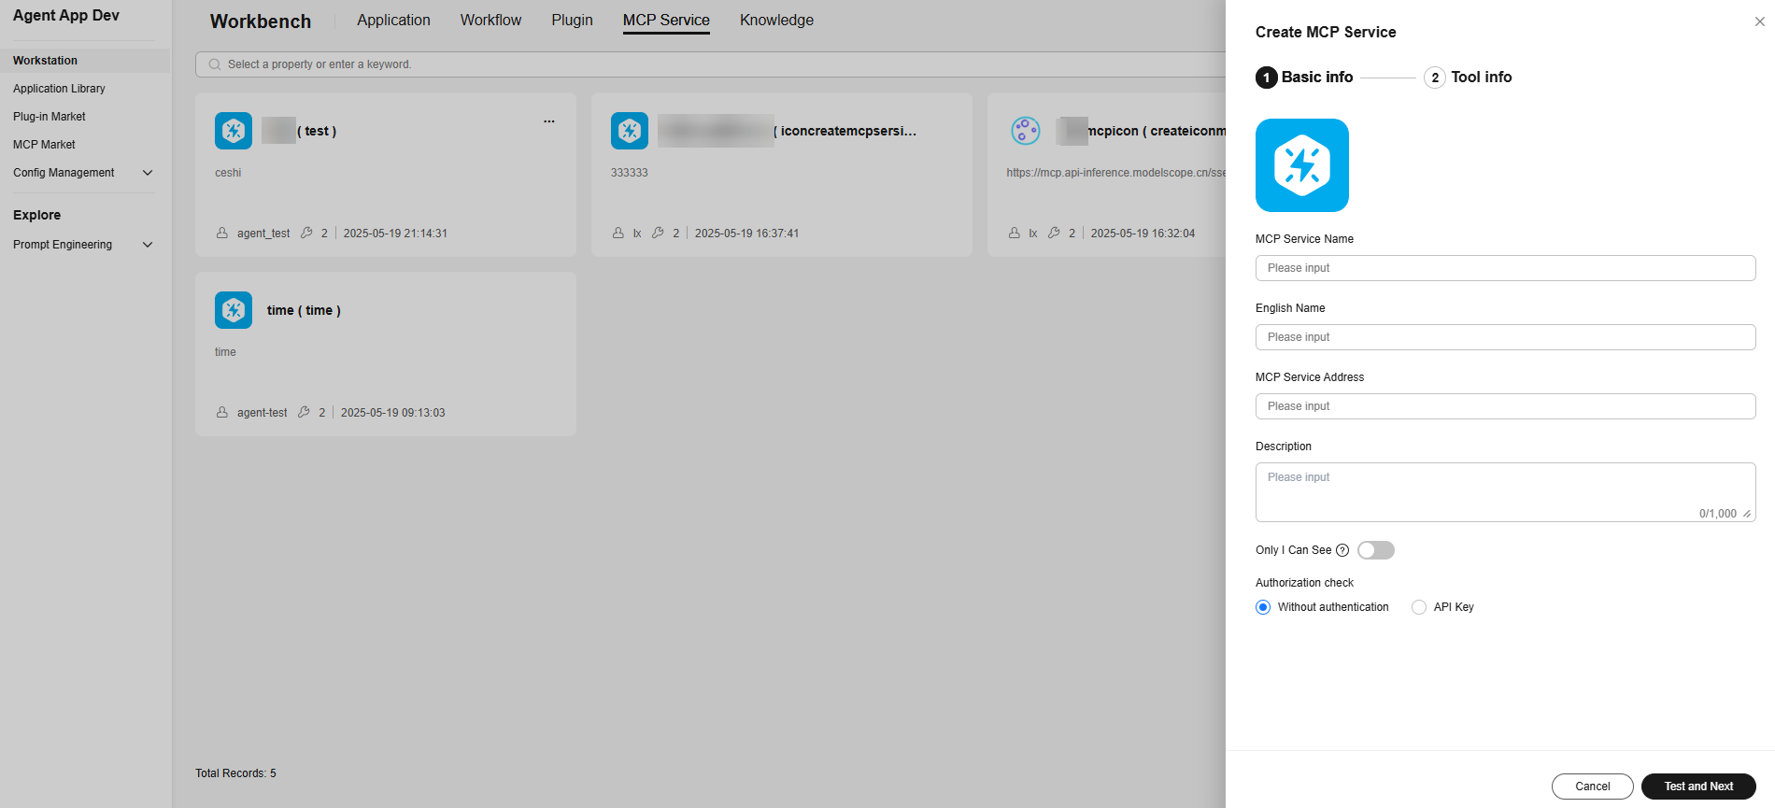Click the help icon beside Only I Can See

pyautogui.click(x=1342, y=550)
